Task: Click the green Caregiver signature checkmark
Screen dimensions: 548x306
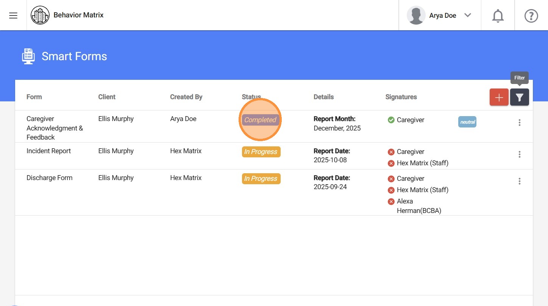Action: tap(391, 120)
